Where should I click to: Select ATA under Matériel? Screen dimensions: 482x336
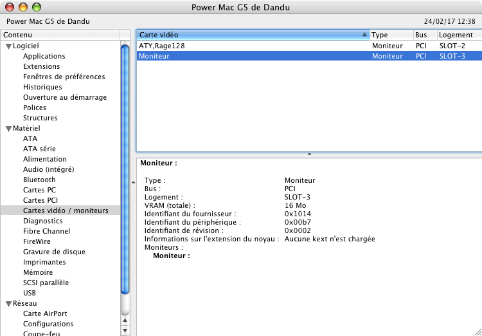tap(30, 138)
